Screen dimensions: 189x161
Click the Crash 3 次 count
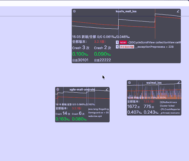(x=81, y=48)
